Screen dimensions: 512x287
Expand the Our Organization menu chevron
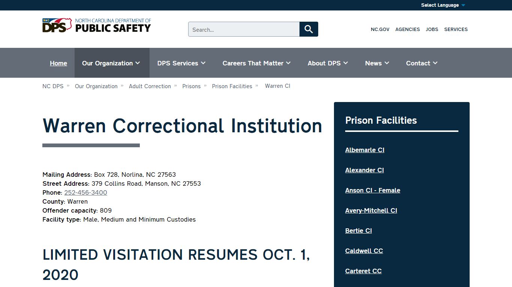click(138, 63)
